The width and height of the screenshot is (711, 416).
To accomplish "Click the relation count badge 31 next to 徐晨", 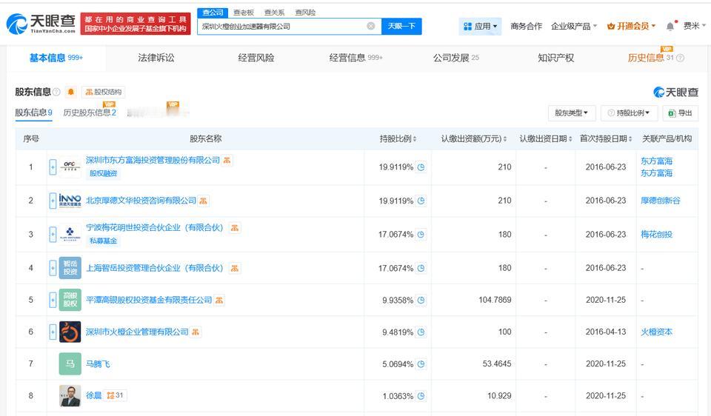I will click(116, 395).
